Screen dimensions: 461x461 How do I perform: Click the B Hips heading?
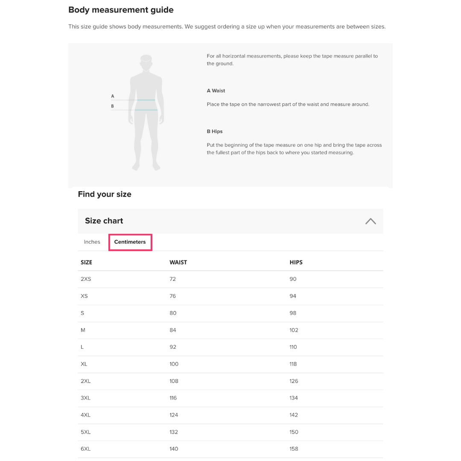[215, 131]
